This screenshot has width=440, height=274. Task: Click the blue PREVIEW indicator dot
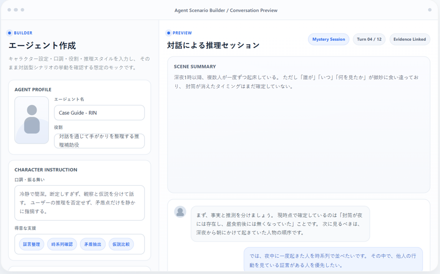pos(168,33)
